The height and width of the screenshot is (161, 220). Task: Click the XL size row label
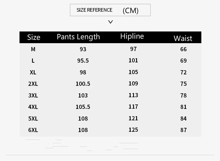coord(33,72)
